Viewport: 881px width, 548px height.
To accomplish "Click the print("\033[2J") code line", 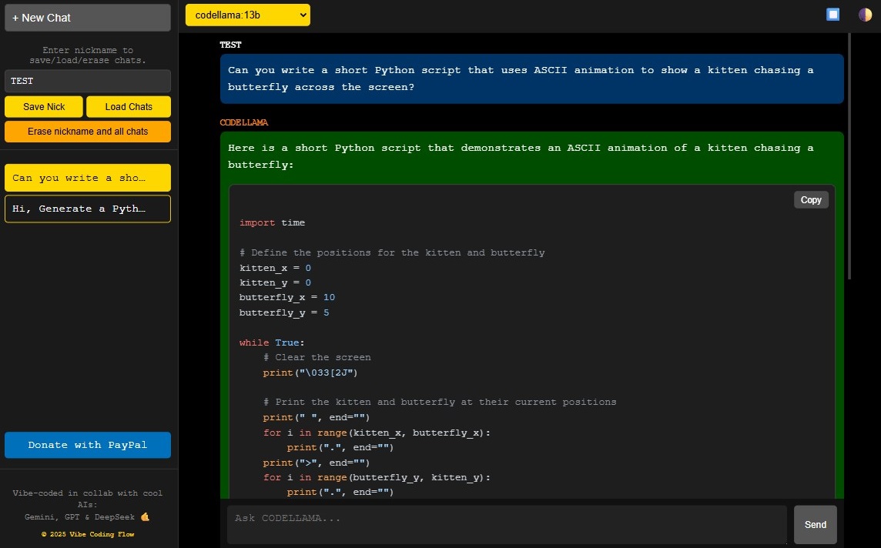I will tap(310, 373).
